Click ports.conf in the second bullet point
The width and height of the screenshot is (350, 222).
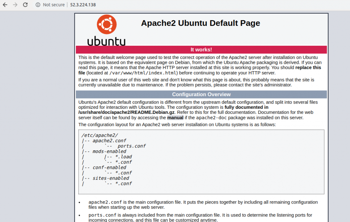click(x=103, y=215)
